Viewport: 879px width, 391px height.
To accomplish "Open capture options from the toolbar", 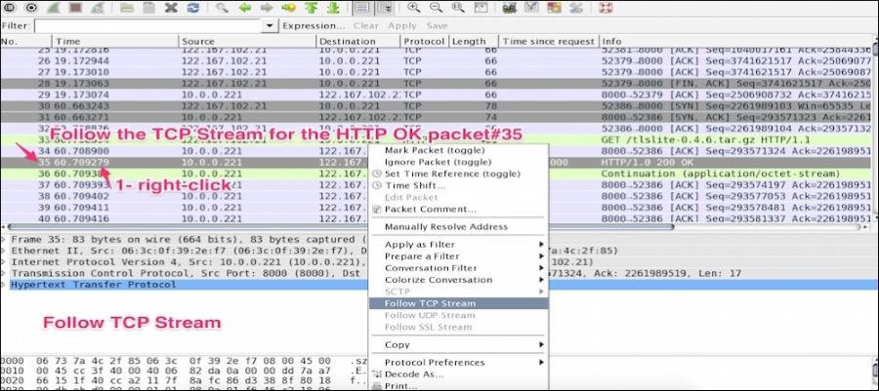I will tap(31, 8).
